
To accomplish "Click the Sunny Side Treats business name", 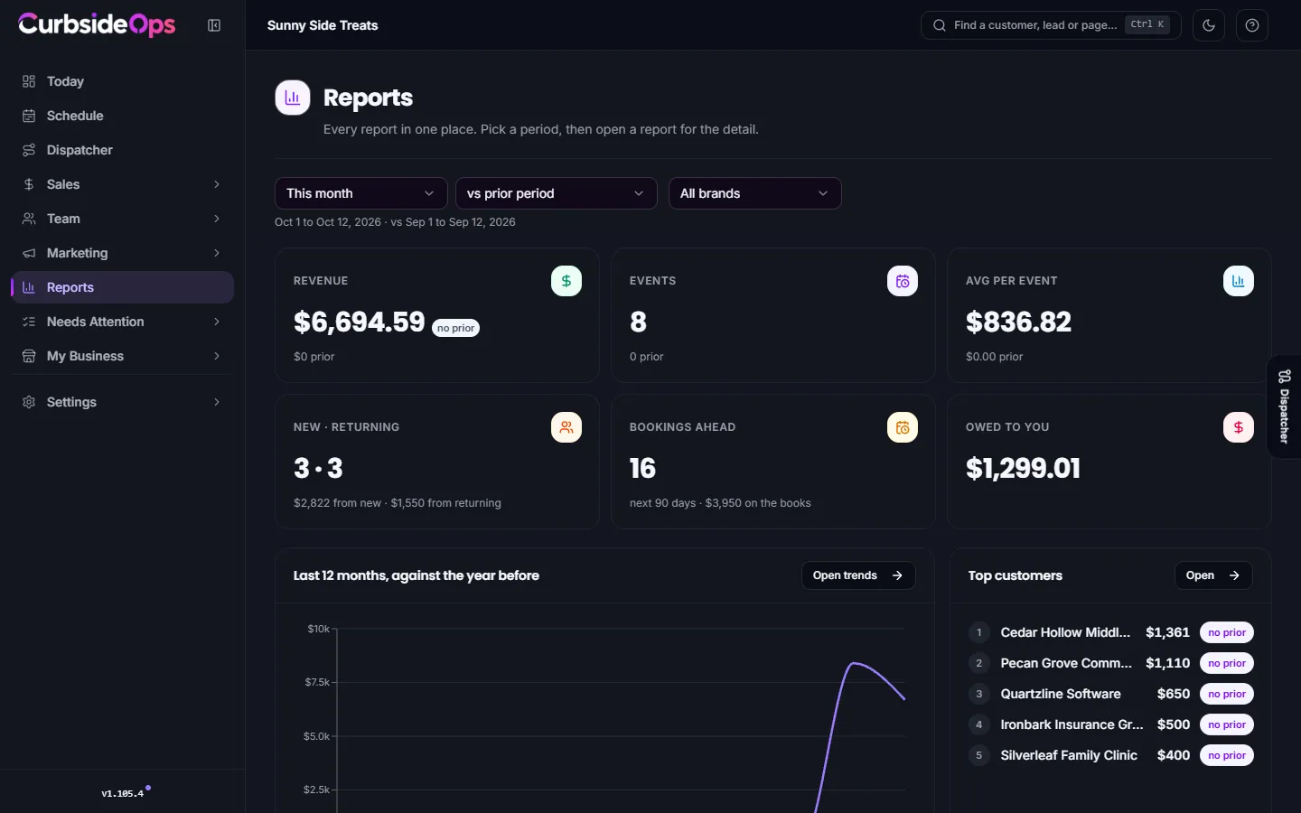I will pyautogui.click(x=323, y=25).
